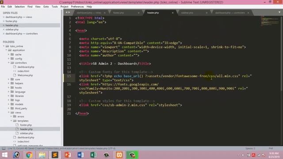Close sidebar.php in the Open Files list
283x159 pixels.
[4, 30]
